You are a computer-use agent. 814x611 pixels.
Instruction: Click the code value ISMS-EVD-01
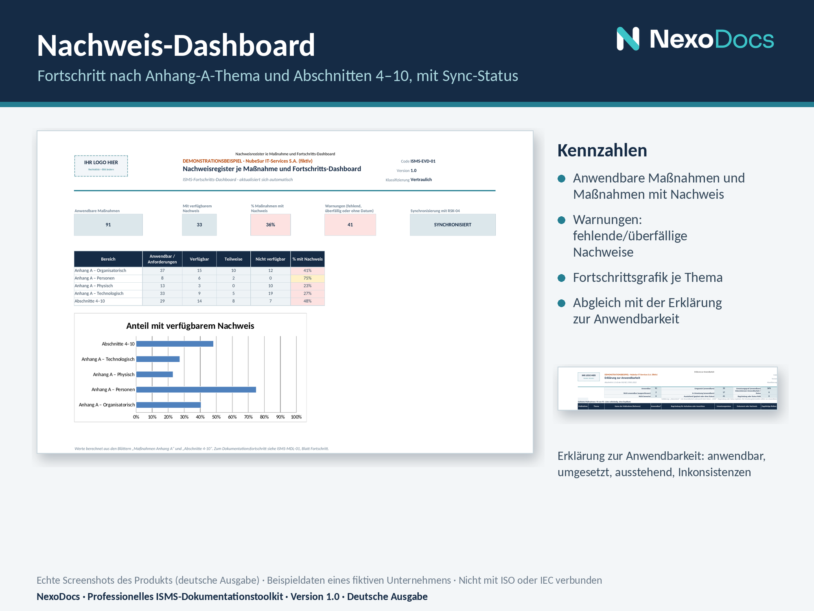[423, 161]
